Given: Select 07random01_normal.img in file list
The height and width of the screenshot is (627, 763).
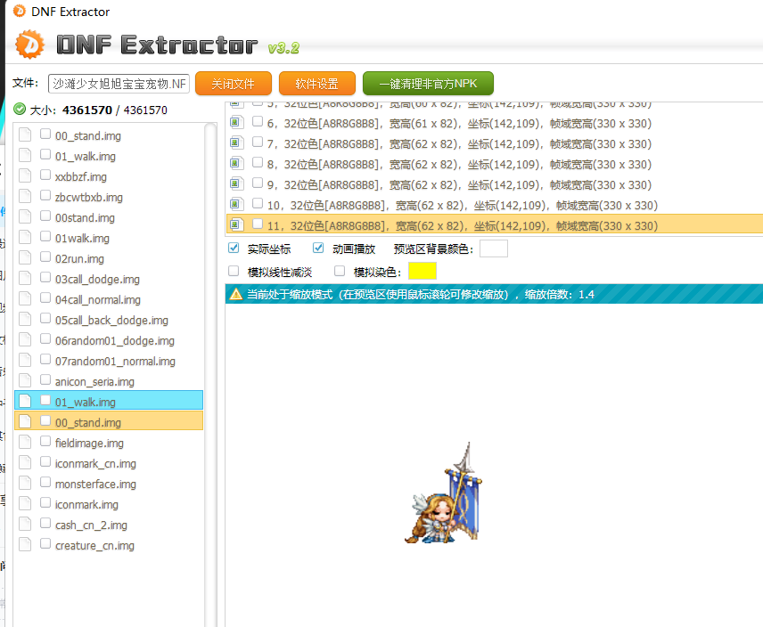Looking at the screenshot, I should tap(115, 361).
